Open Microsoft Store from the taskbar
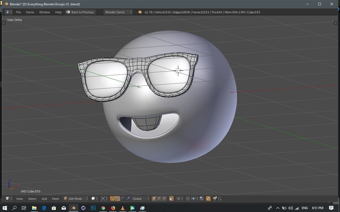The height and width of the screenshot is (212, 340). click(54, 208)
